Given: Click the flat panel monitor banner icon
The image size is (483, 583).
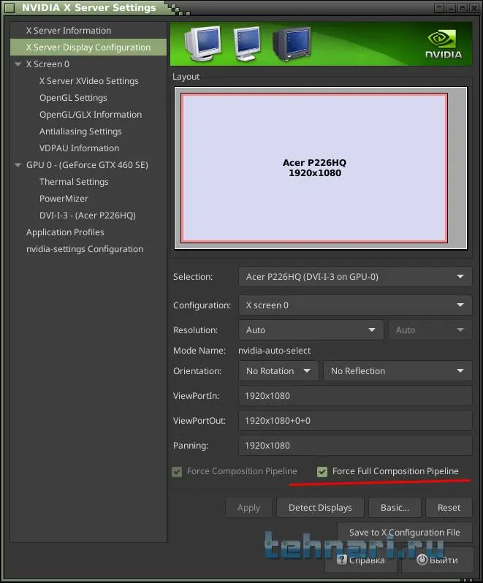Looking at the screenshot, I should coord(247,44).
